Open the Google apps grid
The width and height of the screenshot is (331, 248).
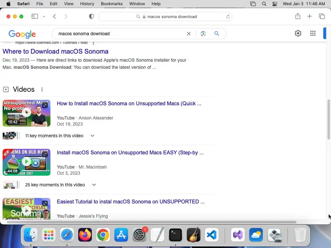pos(313,33)
